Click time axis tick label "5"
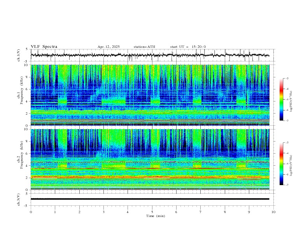 coord(152,212)
